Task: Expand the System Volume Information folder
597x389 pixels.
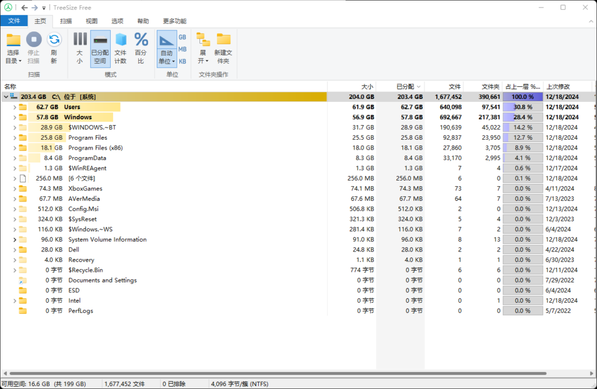Action: click(x=15, y=239)
